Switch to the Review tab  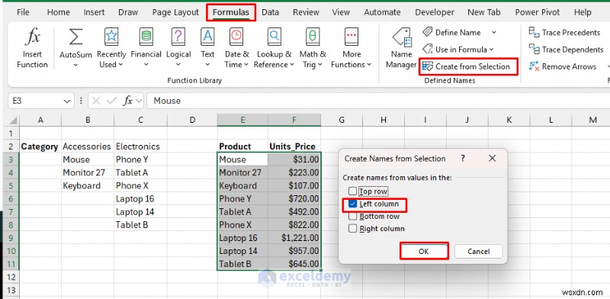pos(306,12)
